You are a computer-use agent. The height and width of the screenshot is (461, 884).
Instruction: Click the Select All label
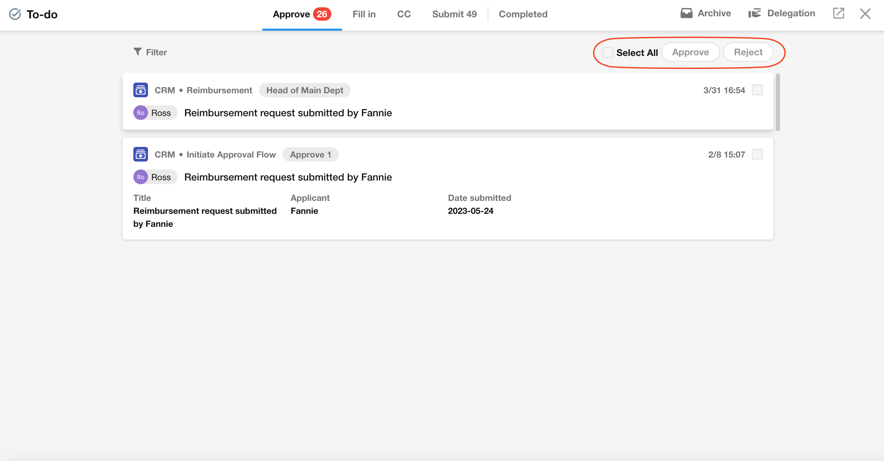637,53
